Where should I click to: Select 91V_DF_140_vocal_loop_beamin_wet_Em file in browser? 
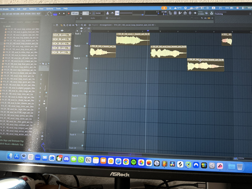(x=21, y=44)
